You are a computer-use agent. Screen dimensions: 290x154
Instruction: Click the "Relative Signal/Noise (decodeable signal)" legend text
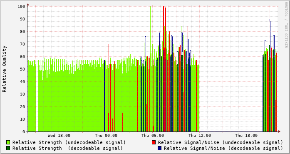223,149
